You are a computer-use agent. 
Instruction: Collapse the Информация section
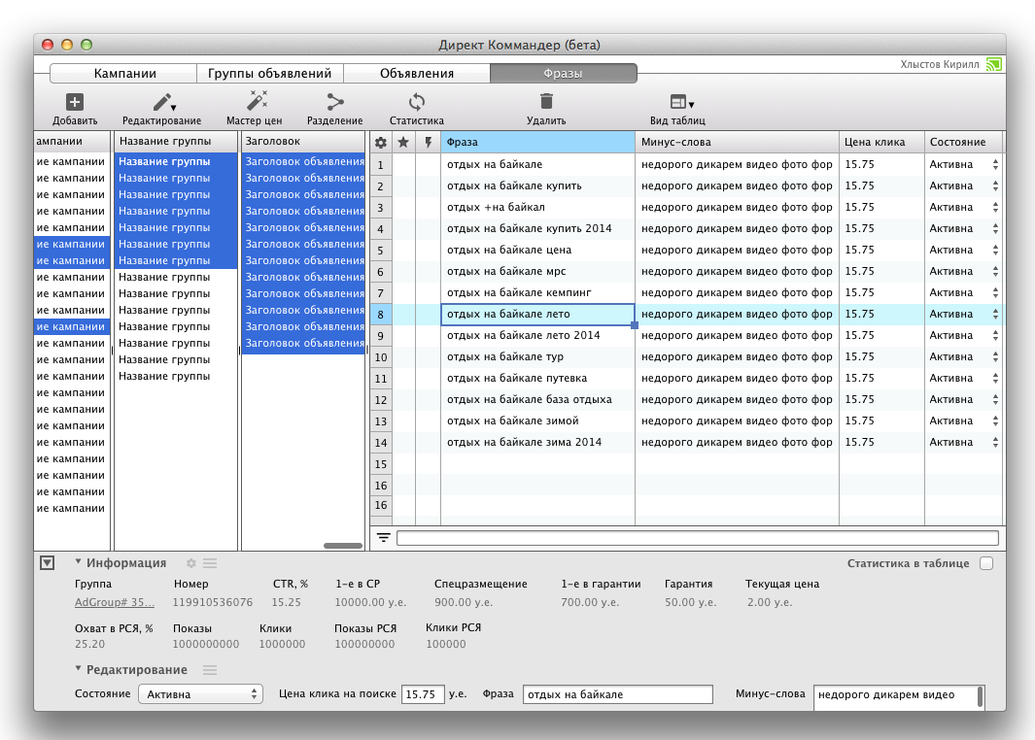tap(79, 562)
